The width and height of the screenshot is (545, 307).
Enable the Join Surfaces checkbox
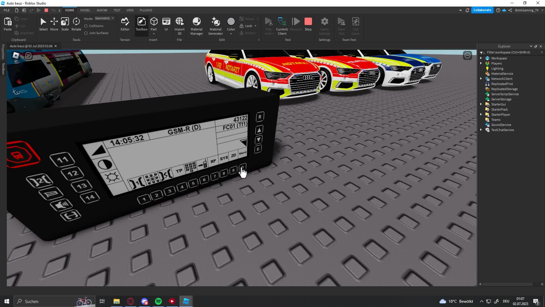point(86,33)
